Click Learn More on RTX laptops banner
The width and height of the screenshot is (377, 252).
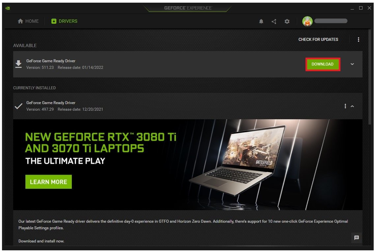pyautogui.click(x=48, y=182)
